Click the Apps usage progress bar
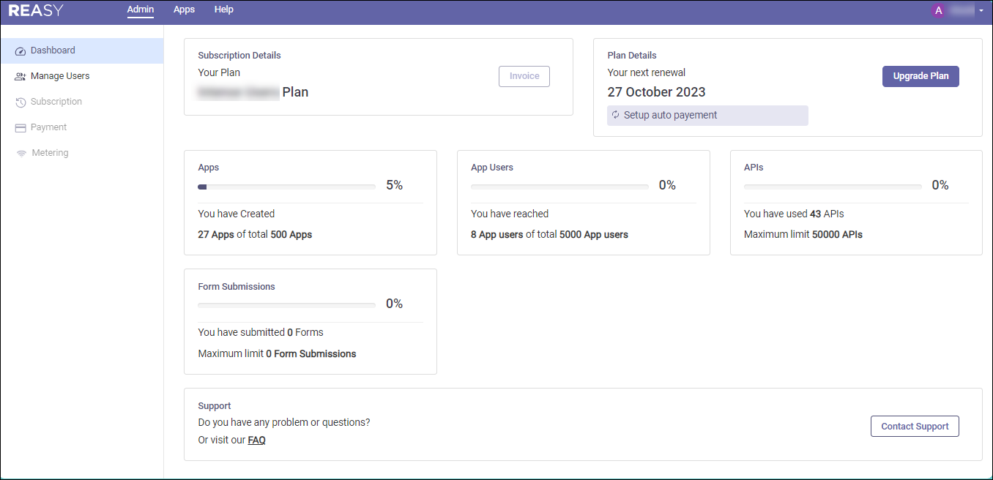The image size is (993, 480). (287, 187)
